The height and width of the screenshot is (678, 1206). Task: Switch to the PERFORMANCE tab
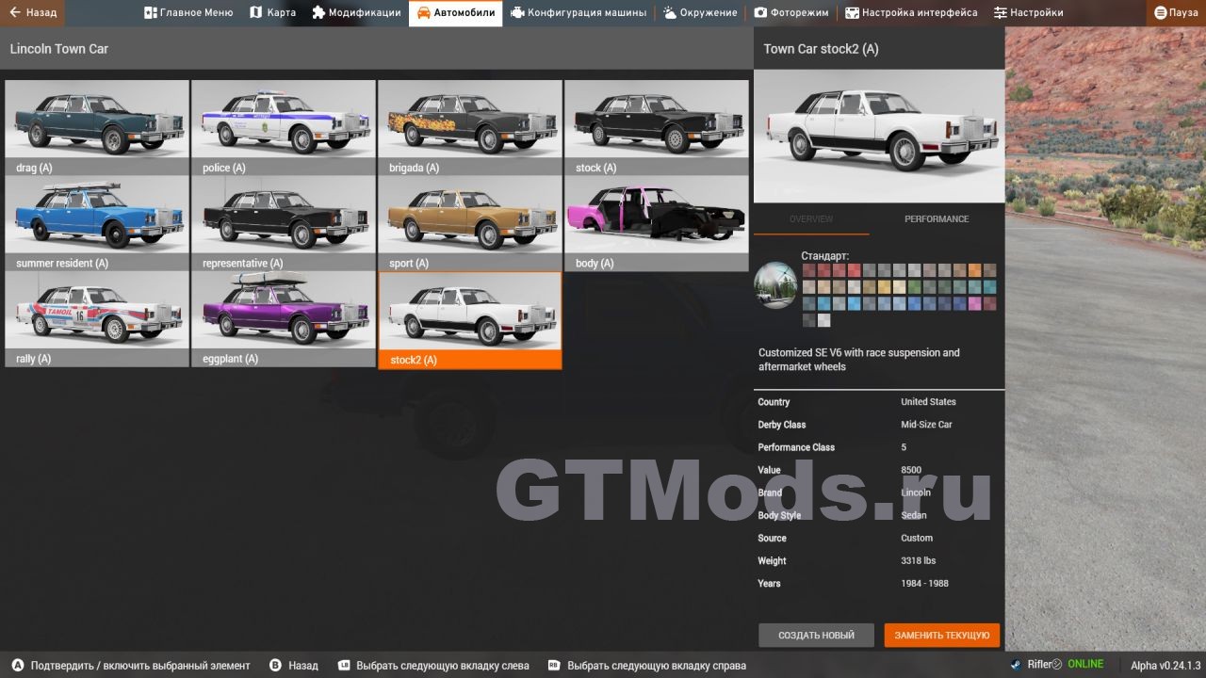pos(937,218)
